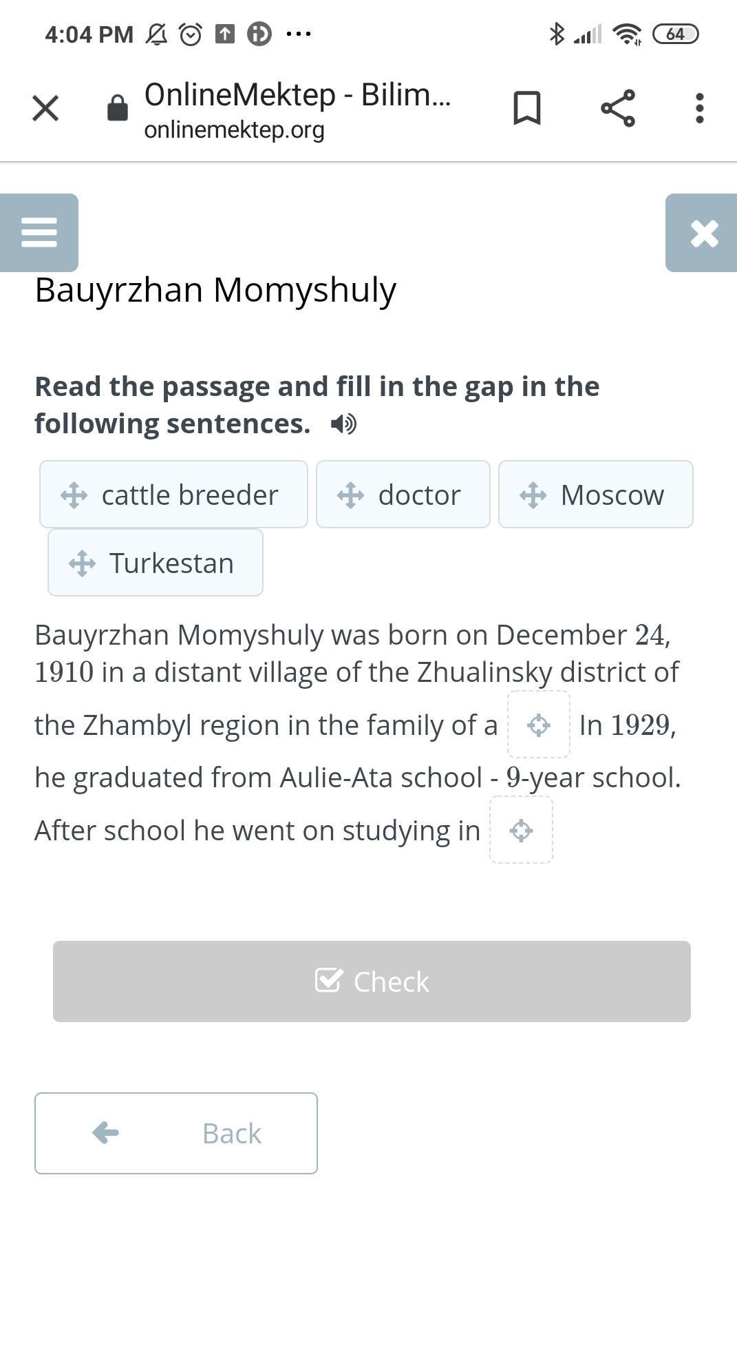
Task: Tap the second gap after 'studying in'
Action: pyautogui.click(x=521, y=830)
